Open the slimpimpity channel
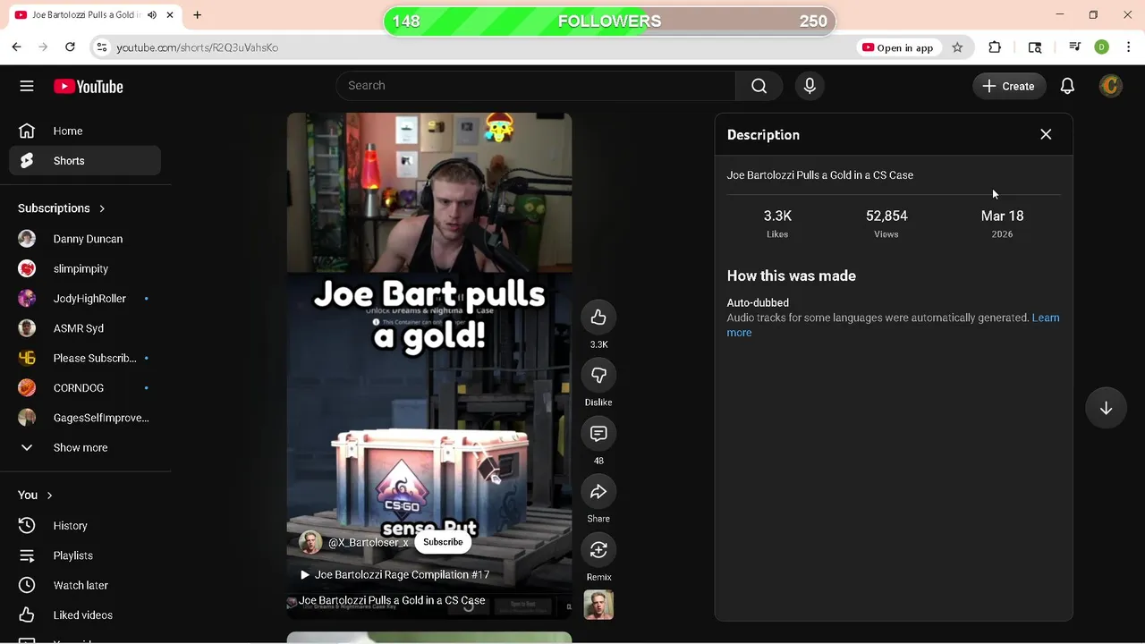This screenshot has height=644, width=1145. pyautogui.click(x=85, y=268)
